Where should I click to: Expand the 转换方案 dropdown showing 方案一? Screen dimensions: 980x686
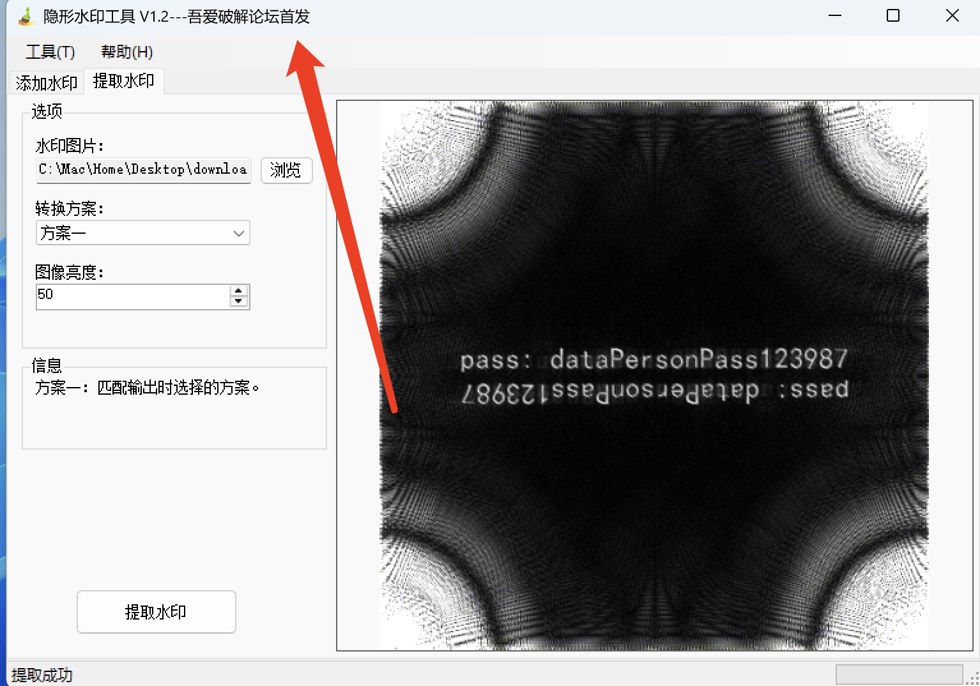point(142,233)
